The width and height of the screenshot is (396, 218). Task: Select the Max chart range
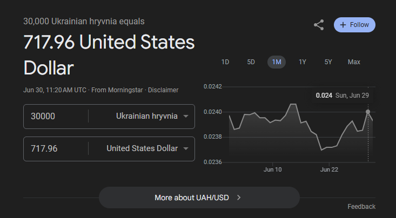click(x=354, y=62)
